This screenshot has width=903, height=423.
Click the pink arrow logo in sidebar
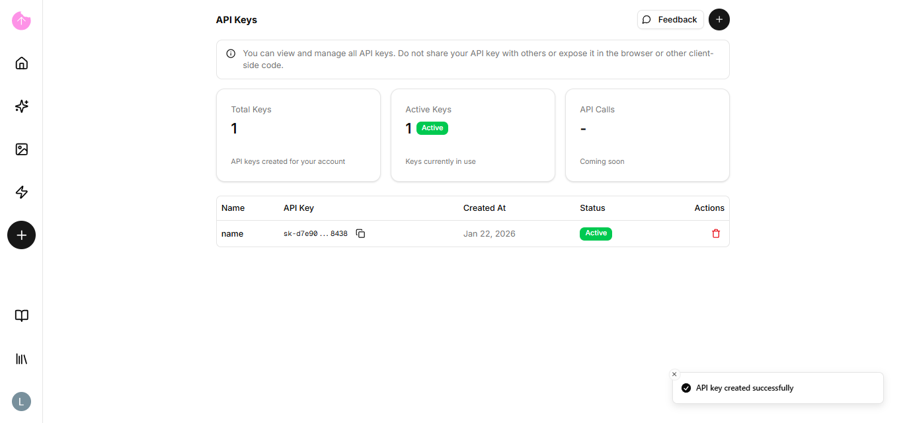coord(21,20)
